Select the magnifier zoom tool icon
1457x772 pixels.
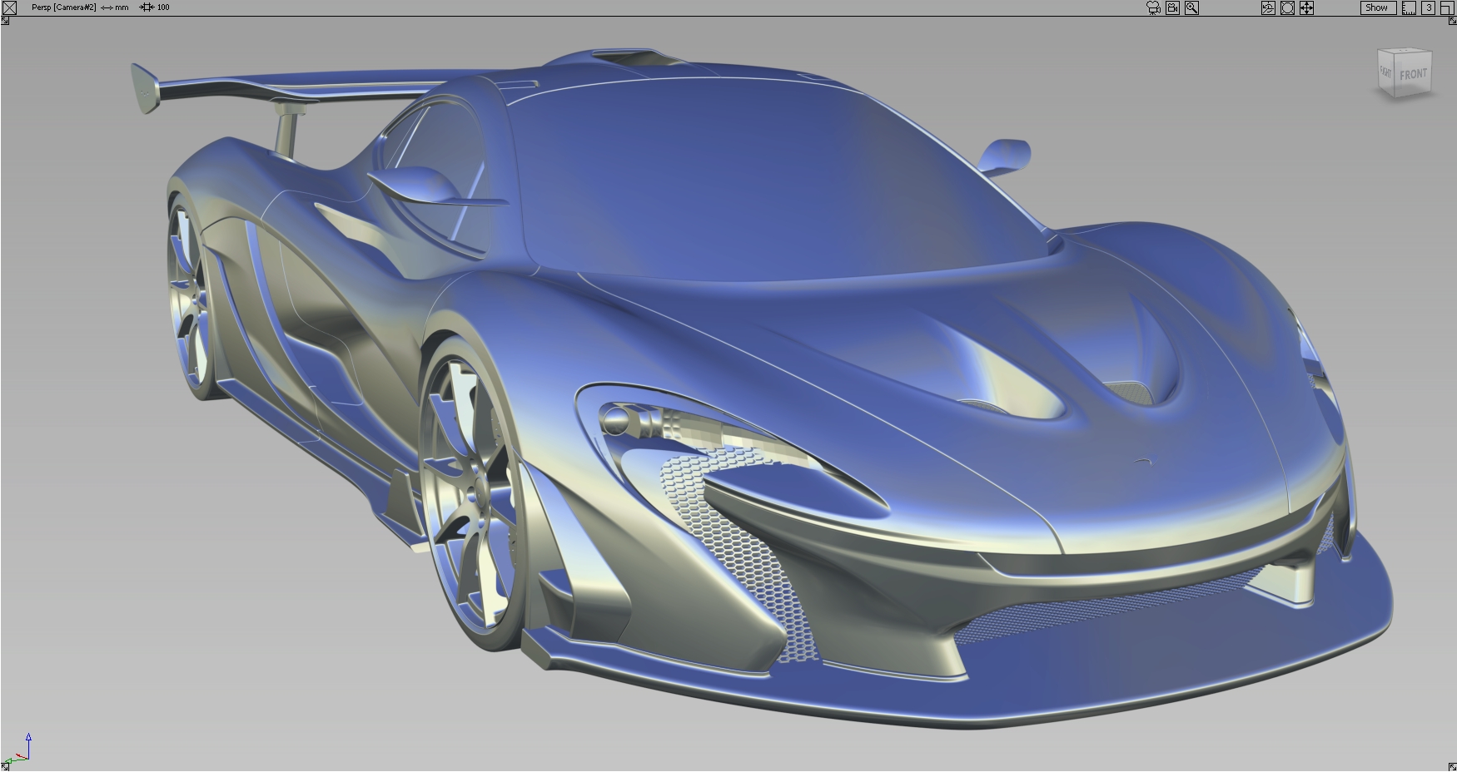pyautogui.click(x=1192, y=7)
